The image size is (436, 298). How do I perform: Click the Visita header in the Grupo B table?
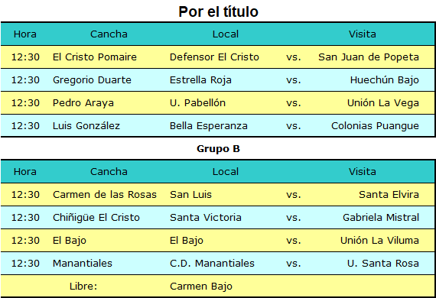(x=363, y=172)
